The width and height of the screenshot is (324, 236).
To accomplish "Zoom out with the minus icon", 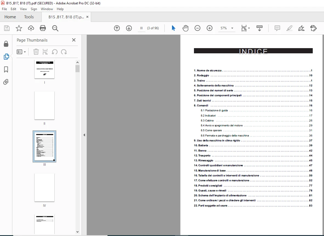I will 198,28.
